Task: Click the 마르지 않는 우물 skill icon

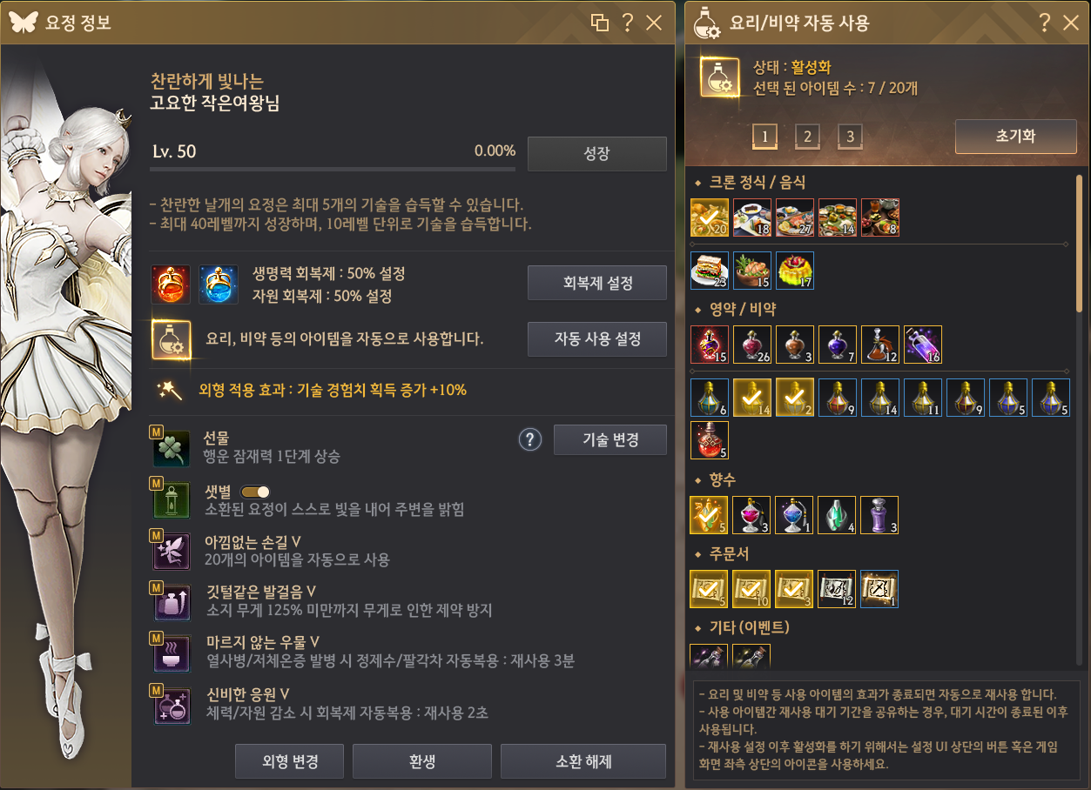Action: [x=172, y=653]
